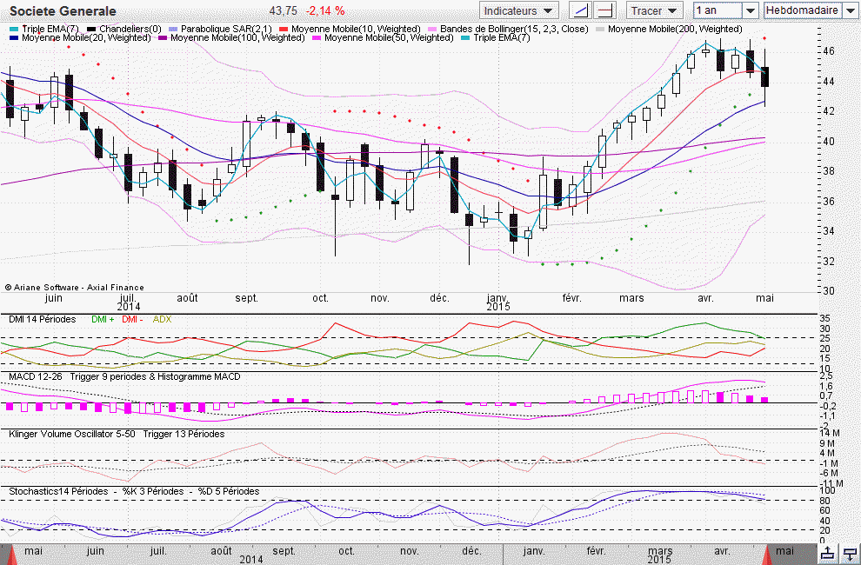Click the price value 43,75
The height and width of the screenshot is (565, 861).
click(284, 11)
